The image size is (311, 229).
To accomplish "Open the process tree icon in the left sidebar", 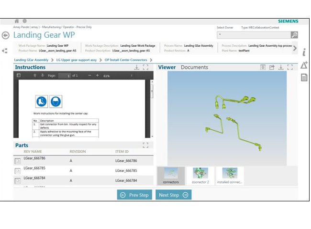I will coord(5,51).
